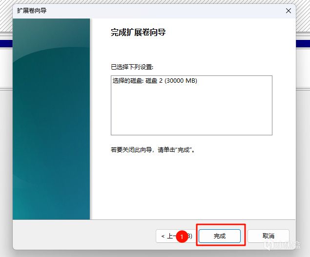Click the 完成 button to finish
The width and height of the screenshot is (310, 257).
pyautogui.click(x=220, y=236)
